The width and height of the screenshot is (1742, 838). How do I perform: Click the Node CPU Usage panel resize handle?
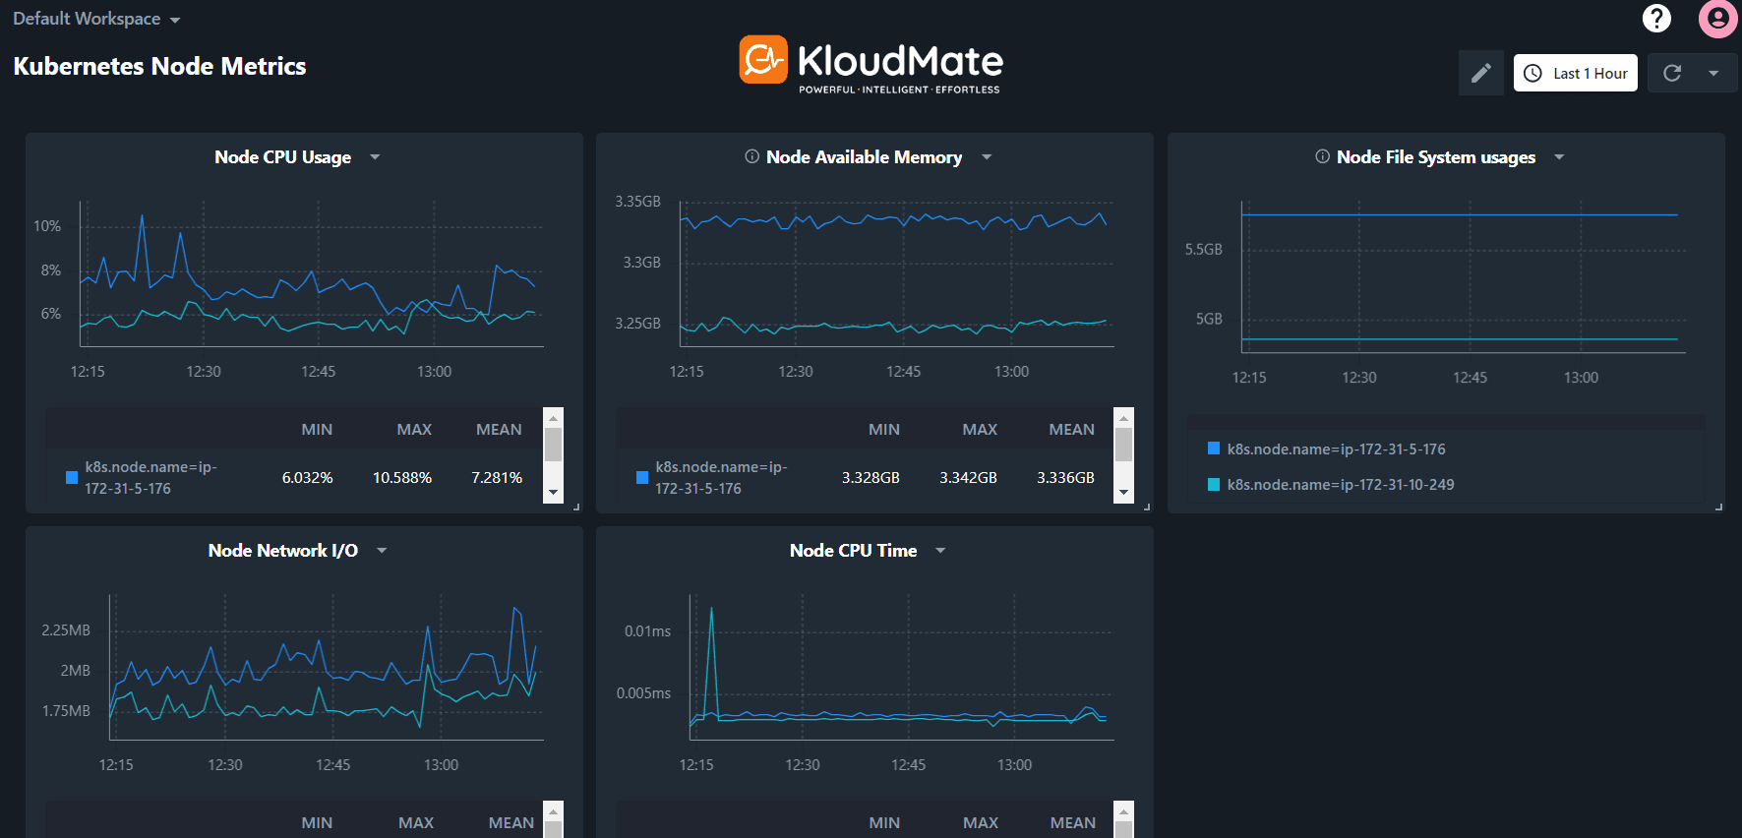point(576,507)
